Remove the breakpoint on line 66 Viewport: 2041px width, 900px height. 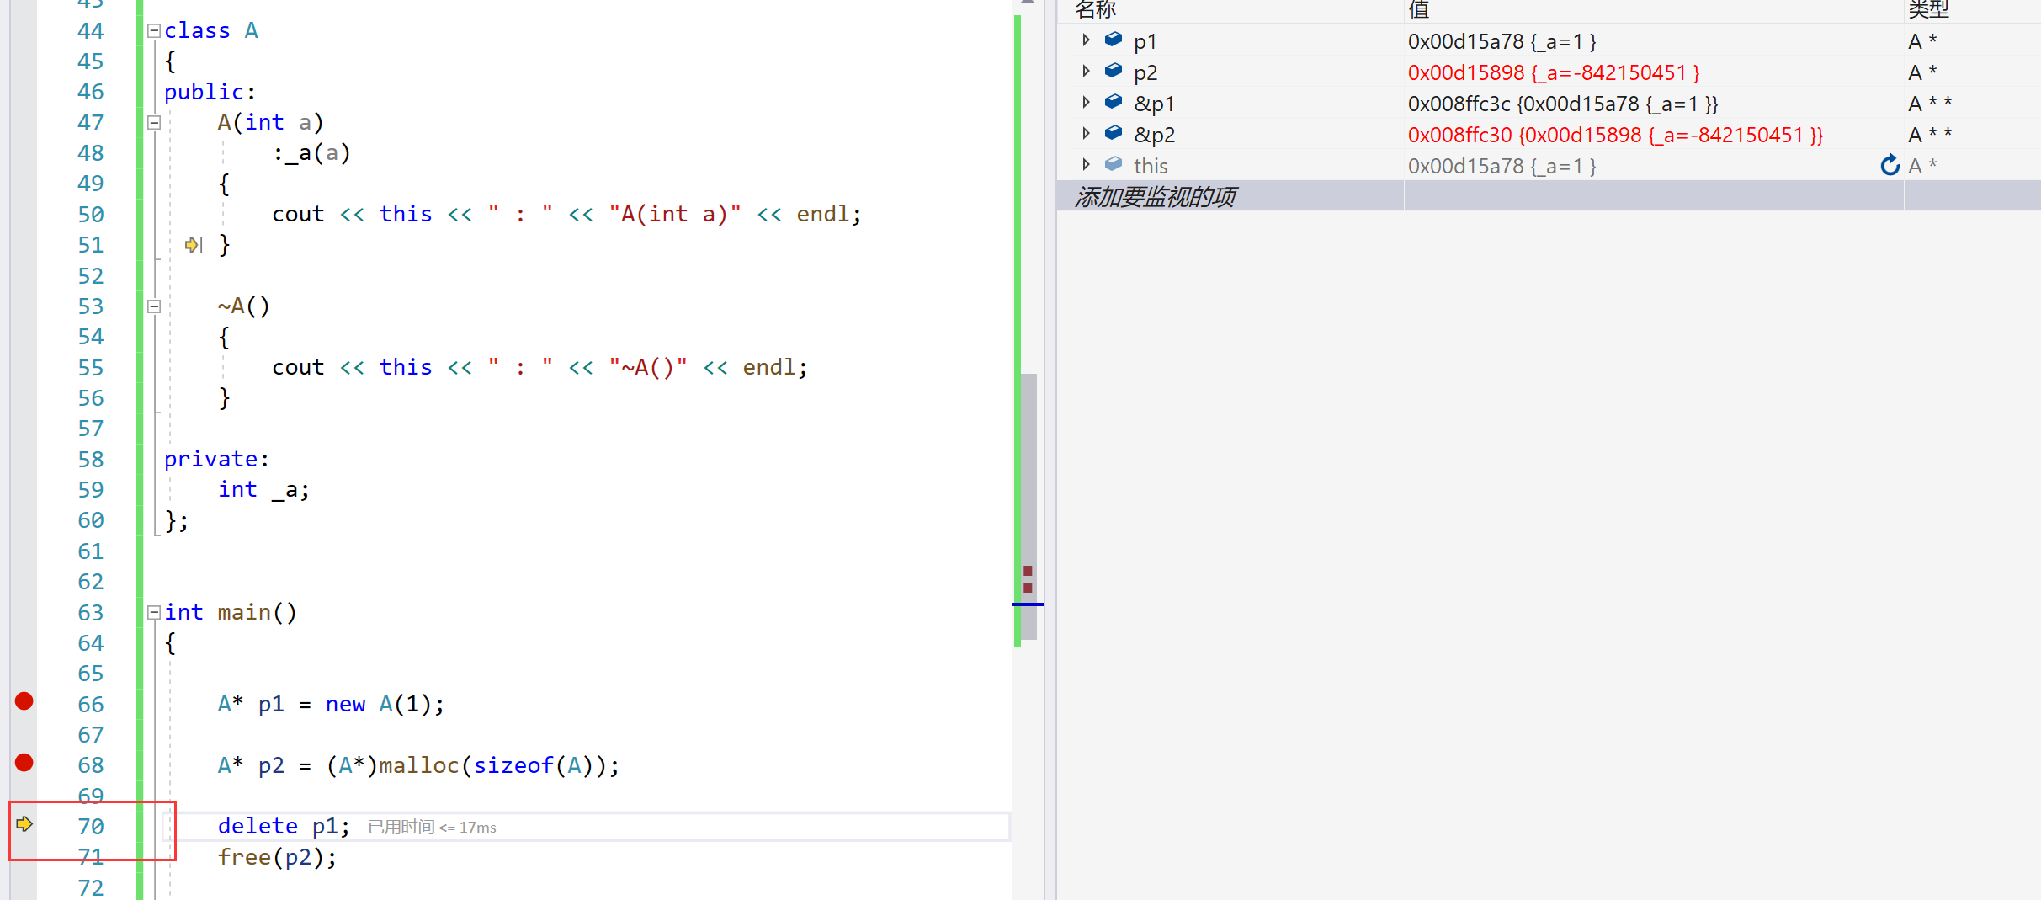[x=24, y=701]
